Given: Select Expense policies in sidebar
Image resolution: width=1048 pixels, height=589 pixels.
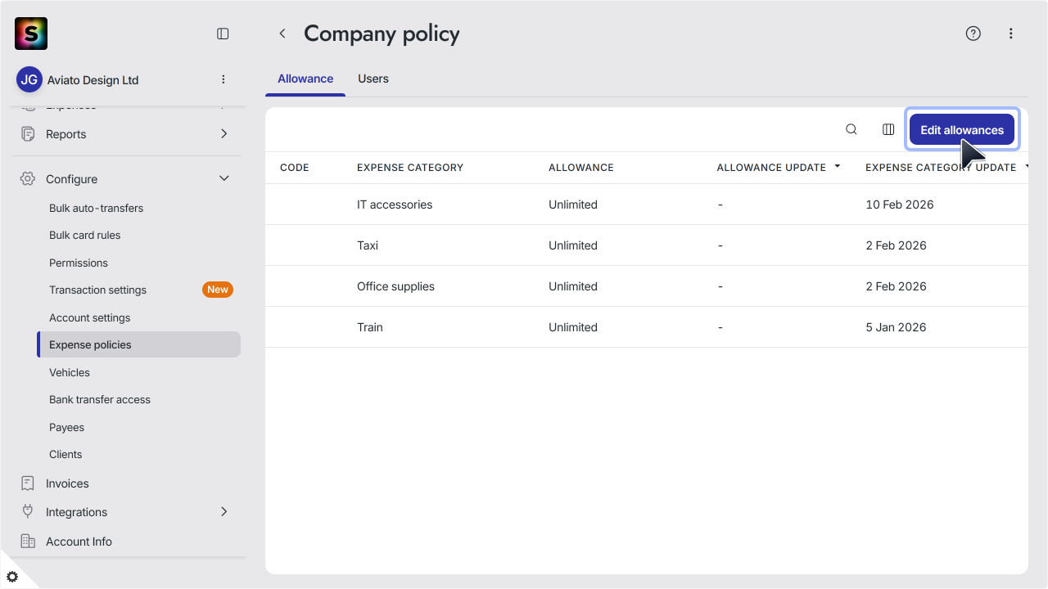Looking at the screenshot, I should pyautogui.click(x=139, y=344).
